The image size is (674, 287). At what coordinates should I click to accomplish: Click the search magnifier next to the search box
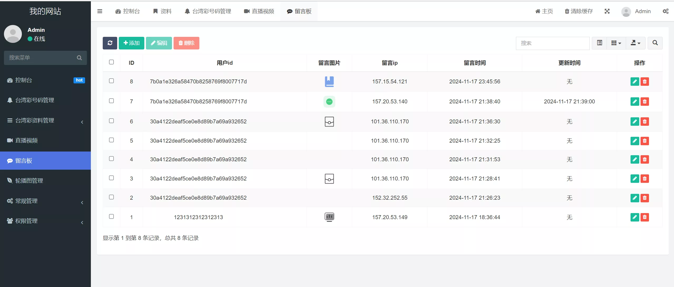[655, 43]
